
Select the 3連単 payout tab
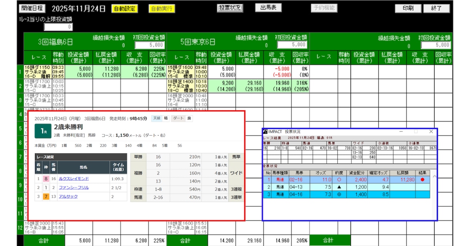click(x=236, y=197)
